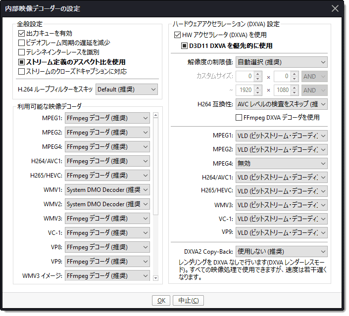The height and width of the screenshot is (316, 349).
Task: Open DXVA H264/AVC1 VLD dropdown
Action: point(282,177)
